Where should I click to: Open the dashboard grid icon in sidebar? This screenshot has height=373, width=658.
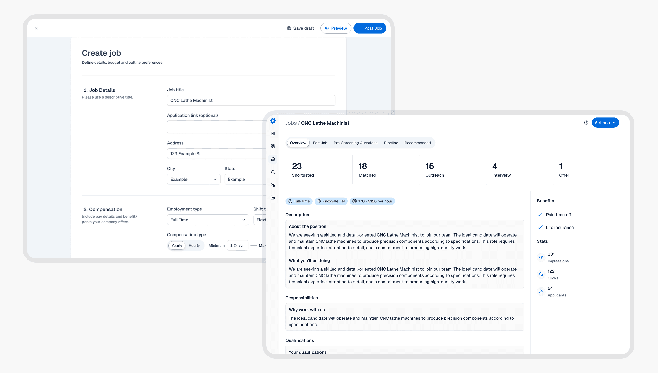pos(273,146)
